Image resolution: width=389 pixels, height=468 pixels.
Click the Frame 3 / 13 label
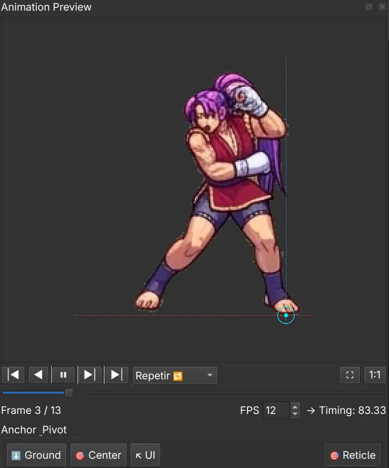31,410
